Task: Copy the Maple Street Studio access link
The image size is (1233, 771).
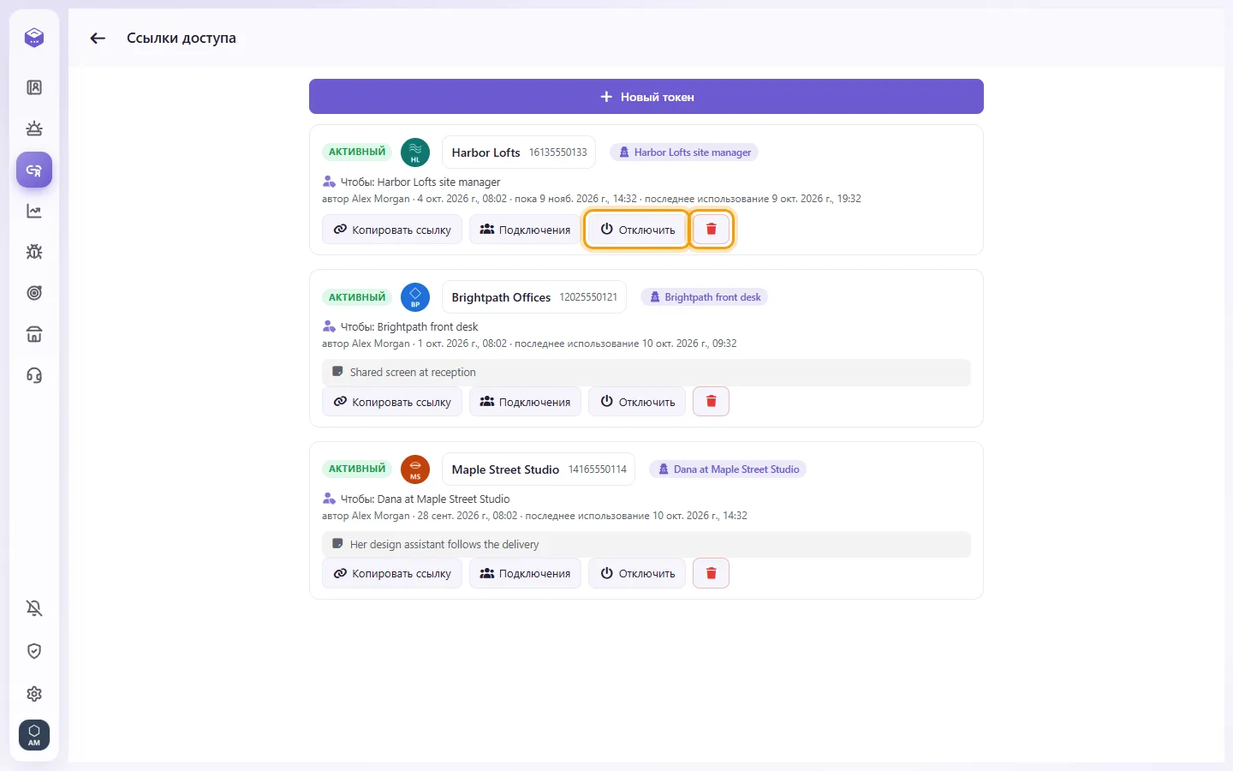Action: (392, 573)
